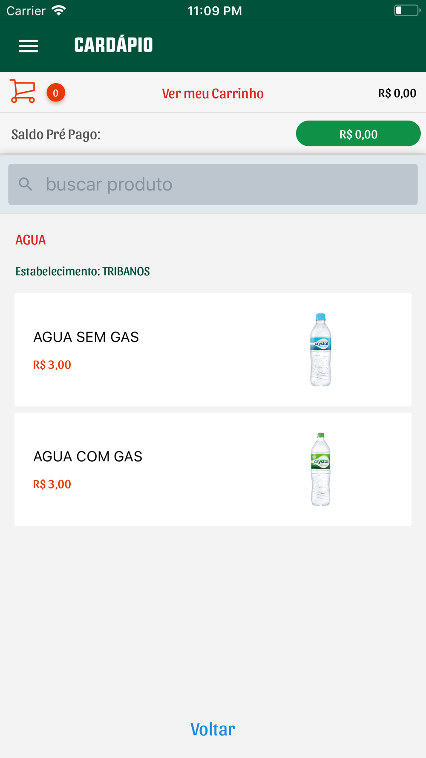Click the buscar produto search field
The image size is (426, 758).
pos(222,184)
